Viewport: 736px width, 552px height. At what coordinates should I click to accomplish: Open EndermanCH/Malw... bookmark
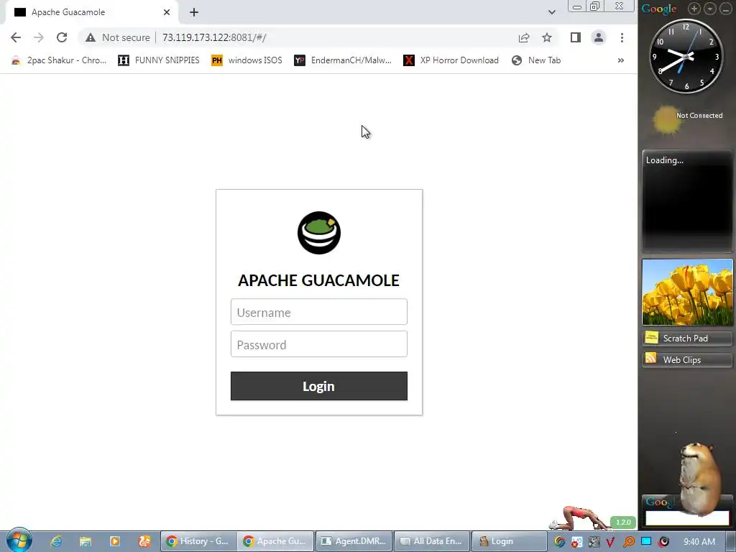343,60
